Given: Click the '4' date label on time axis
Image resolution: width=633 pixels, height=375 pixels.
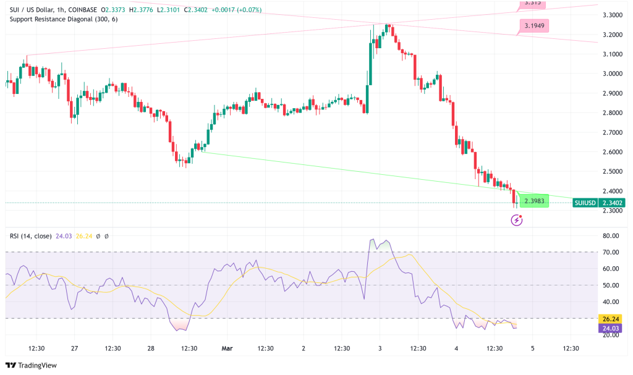Looking at the screenshot, I should [x=456, y=348].
